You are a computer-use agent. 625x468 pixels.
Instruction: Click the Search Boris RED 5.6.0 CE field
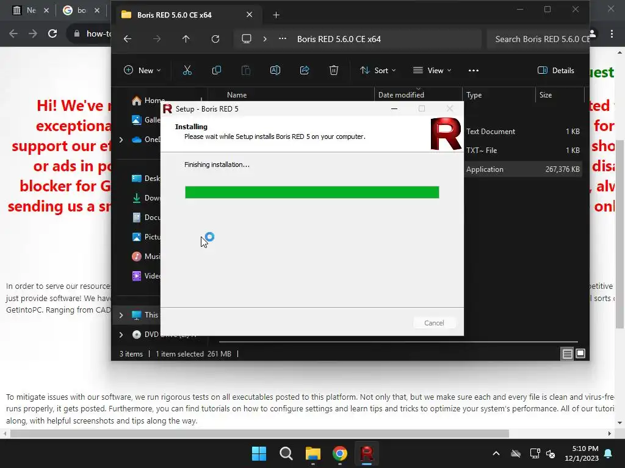pos(538,39)
